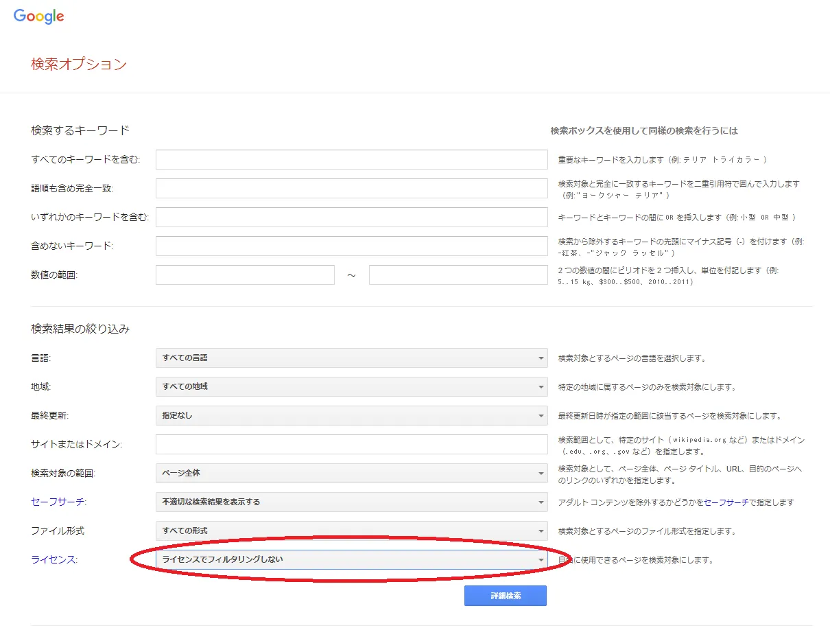
Task: Open the 検索対象の範囲 dropdown
Action: tap(351, 473)
